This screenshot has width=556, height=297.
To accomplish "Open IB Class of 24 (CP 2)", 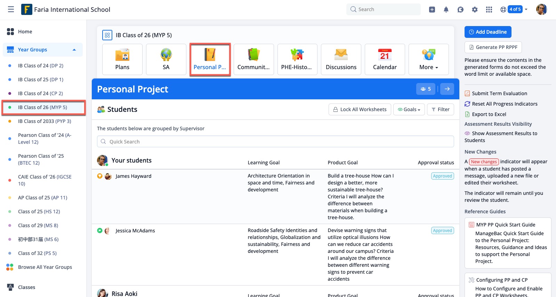I will tap(40, 93).
